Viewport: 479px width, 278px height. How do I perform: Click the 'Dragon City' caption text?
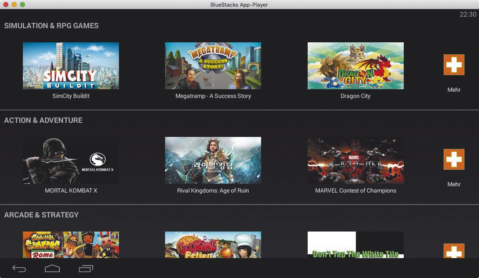click(x=356, y=96)
